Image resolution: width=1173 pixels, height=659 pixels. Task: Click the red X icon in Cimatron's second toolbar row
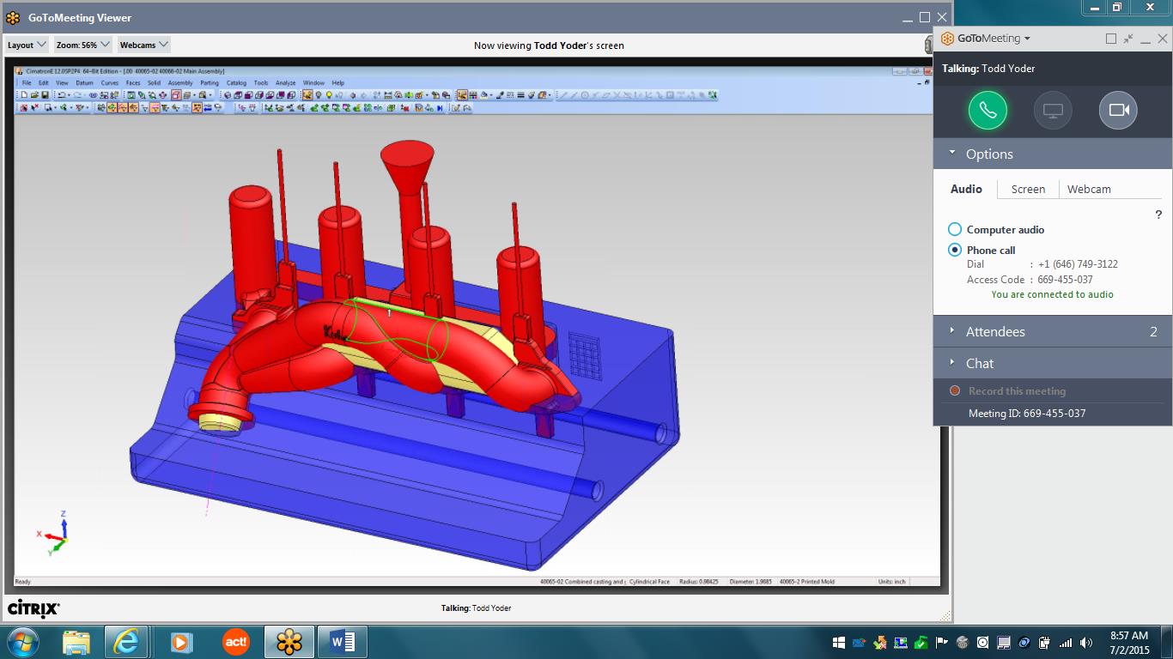(35, 107)
